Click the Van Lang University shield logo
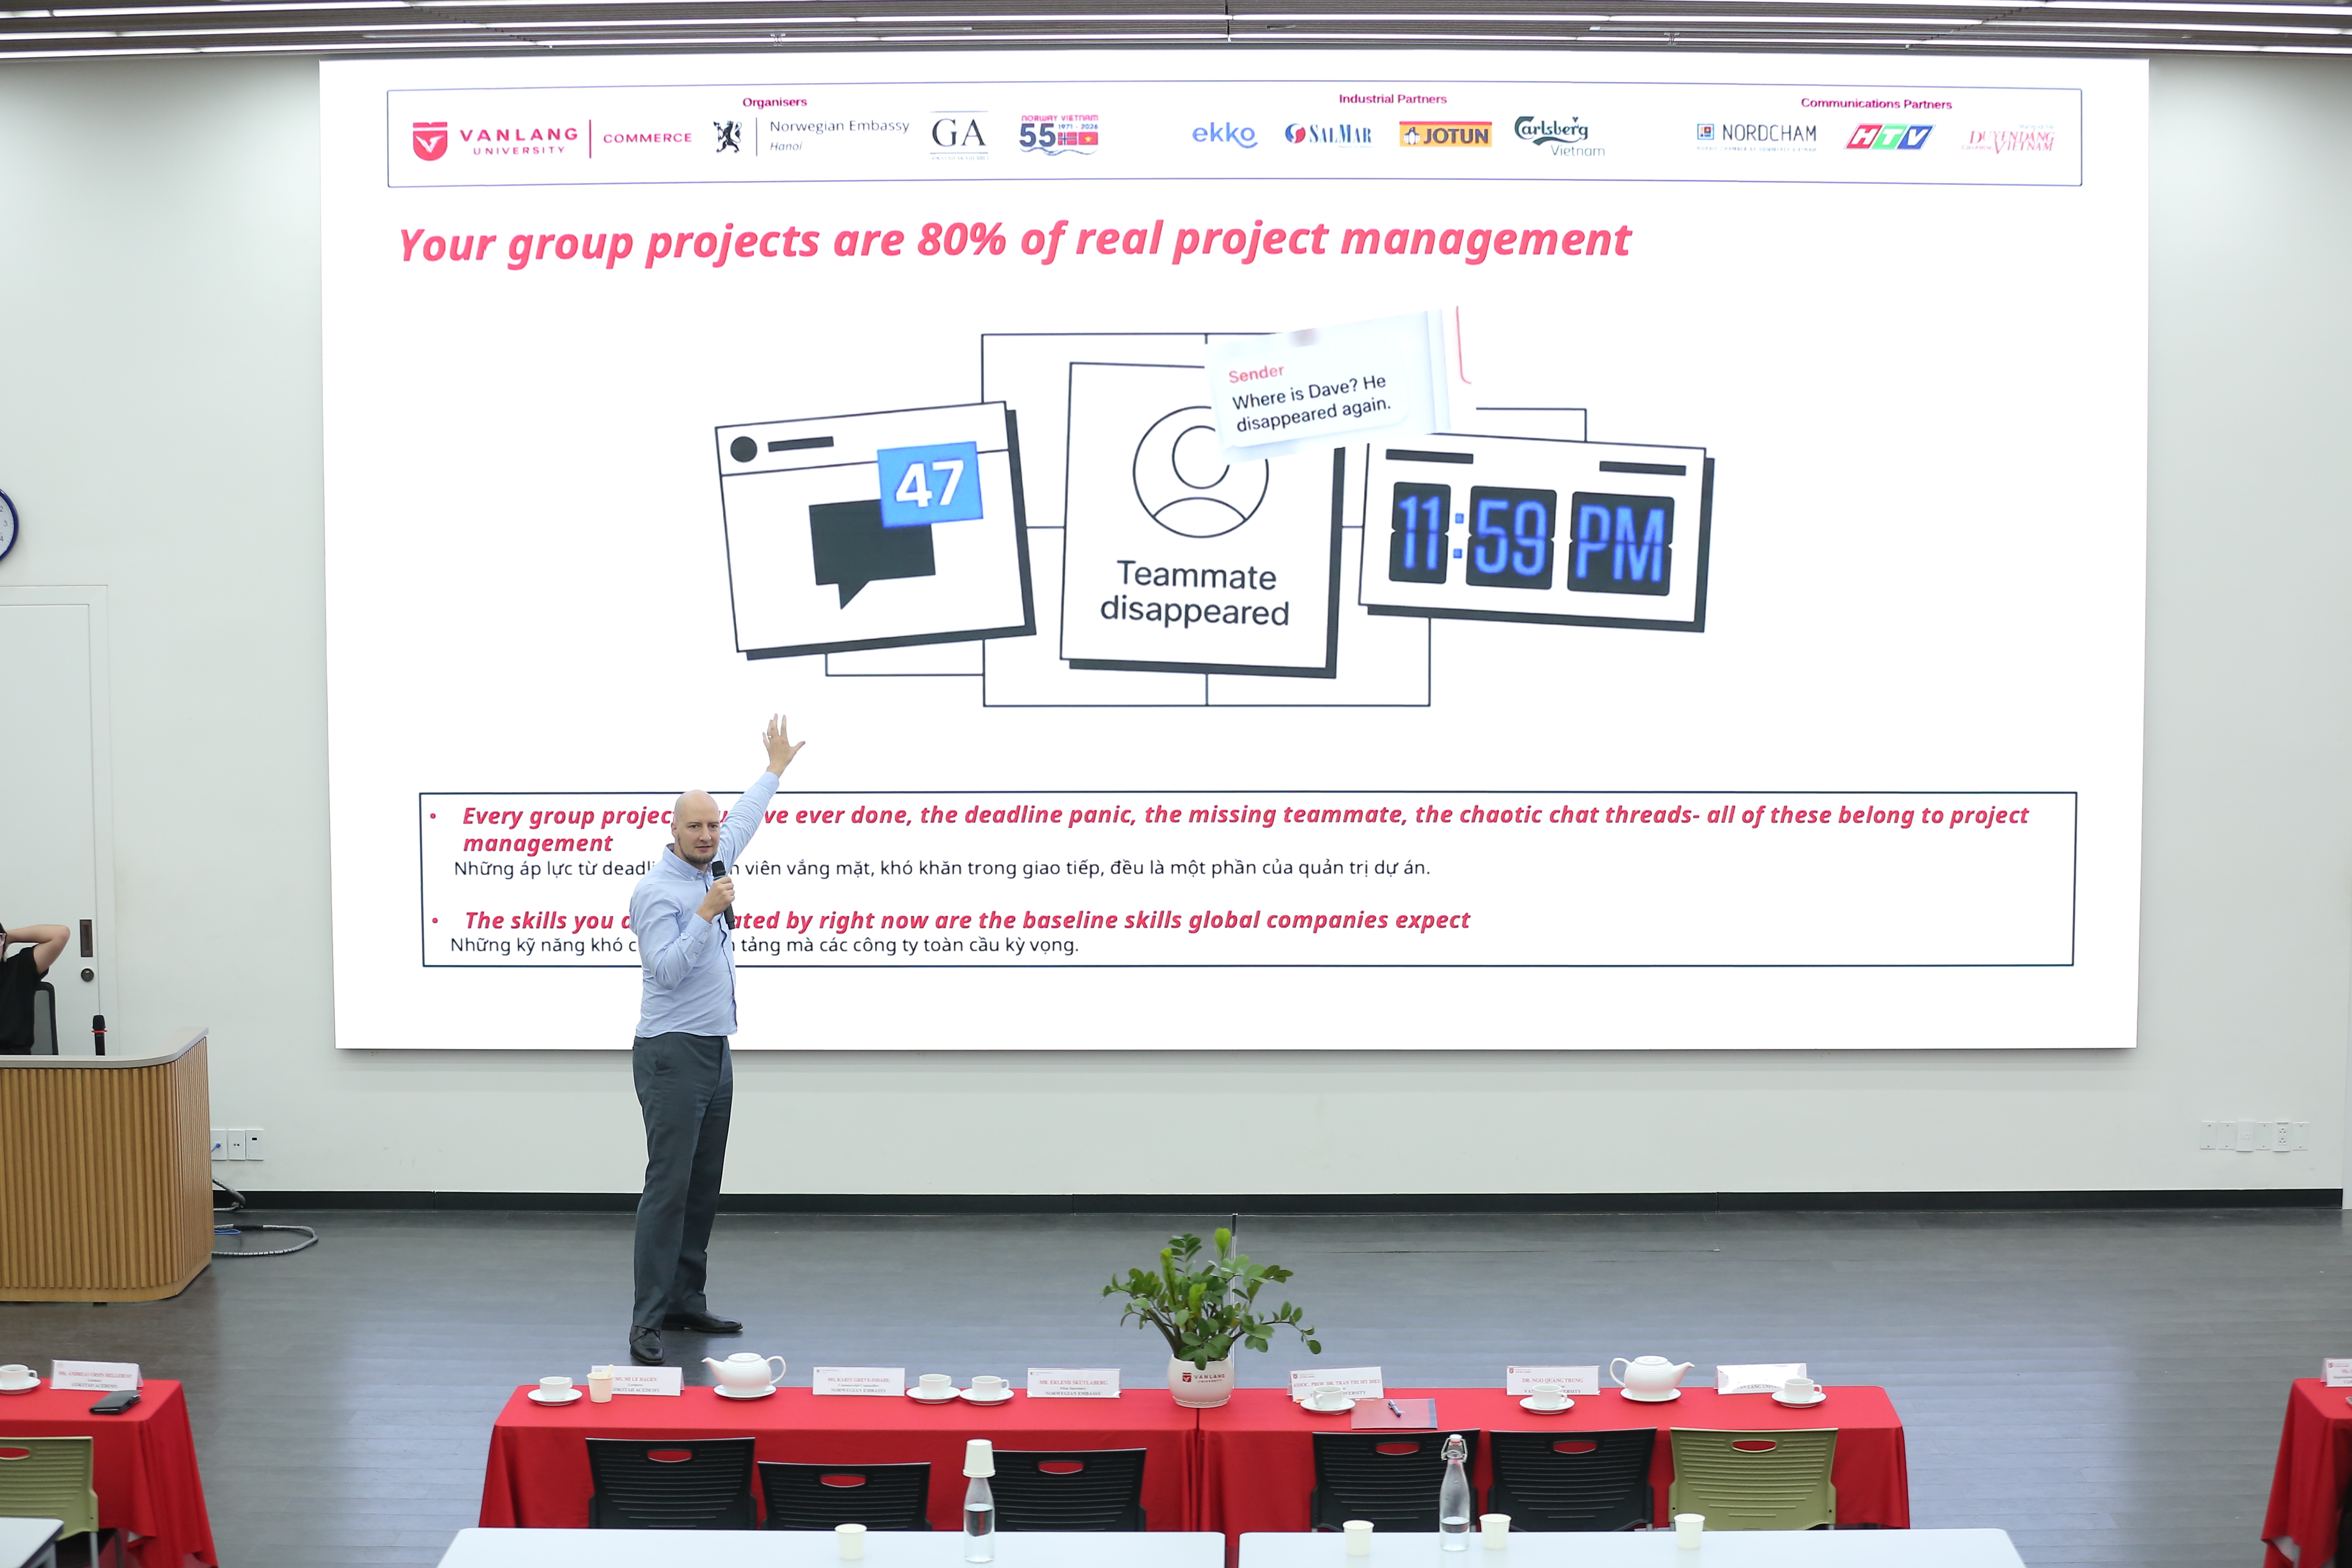Viewport: 2352px width, 1568px height. pos(430,140)
